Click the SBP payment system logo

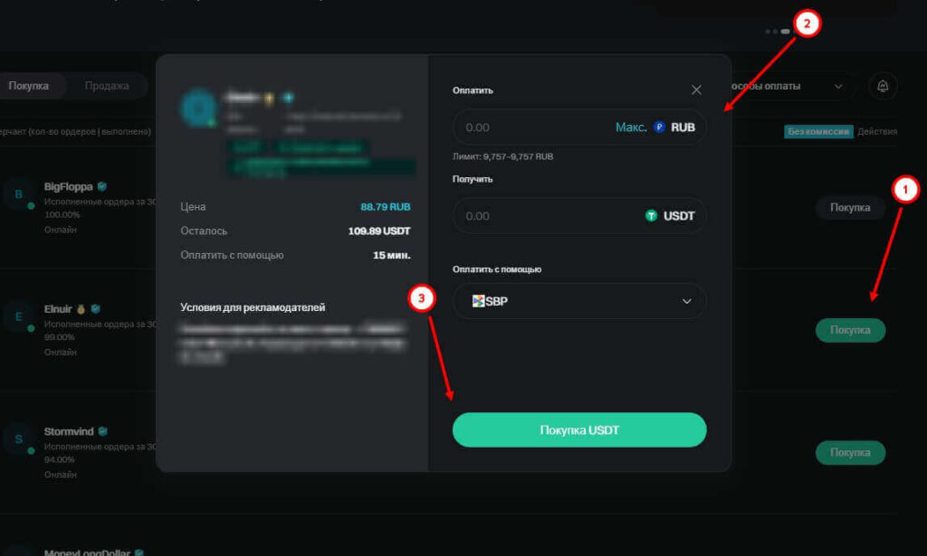(x=479, y=301)
